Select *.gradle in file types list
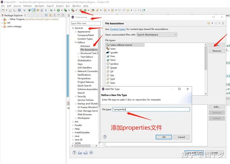 point(112,52)
